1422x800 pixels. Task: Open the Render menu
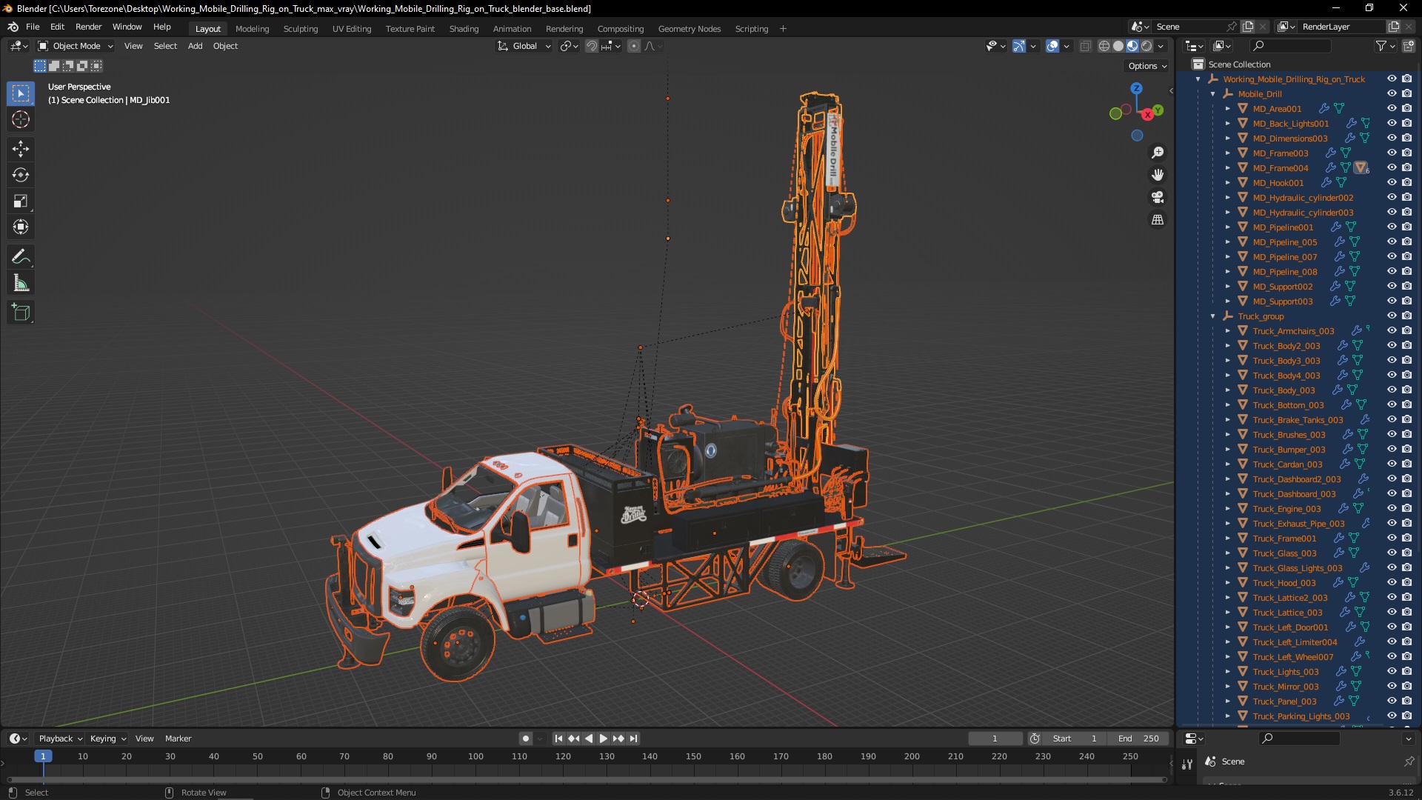click(88, 27)
